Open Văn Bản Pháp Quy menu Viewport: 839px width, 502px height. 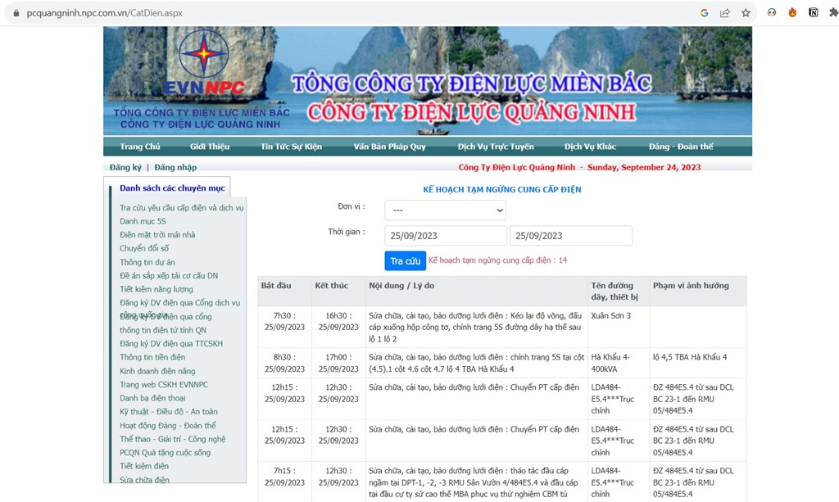[389, 147]
